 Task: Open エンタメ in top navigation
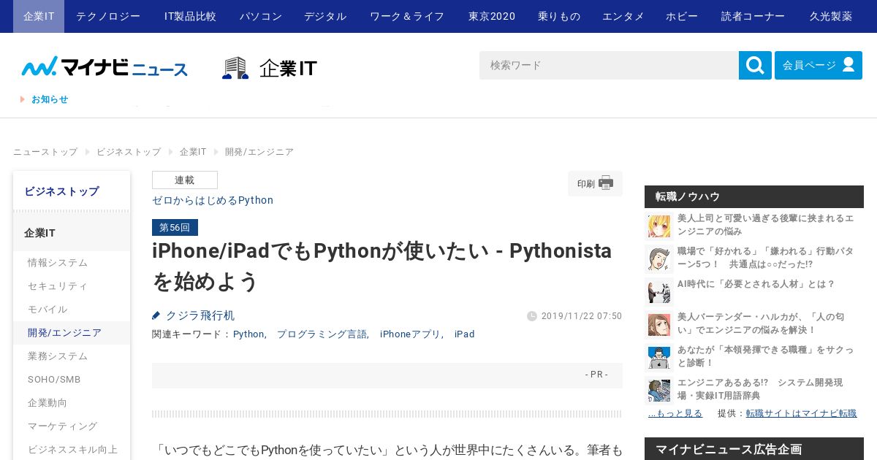623,16
